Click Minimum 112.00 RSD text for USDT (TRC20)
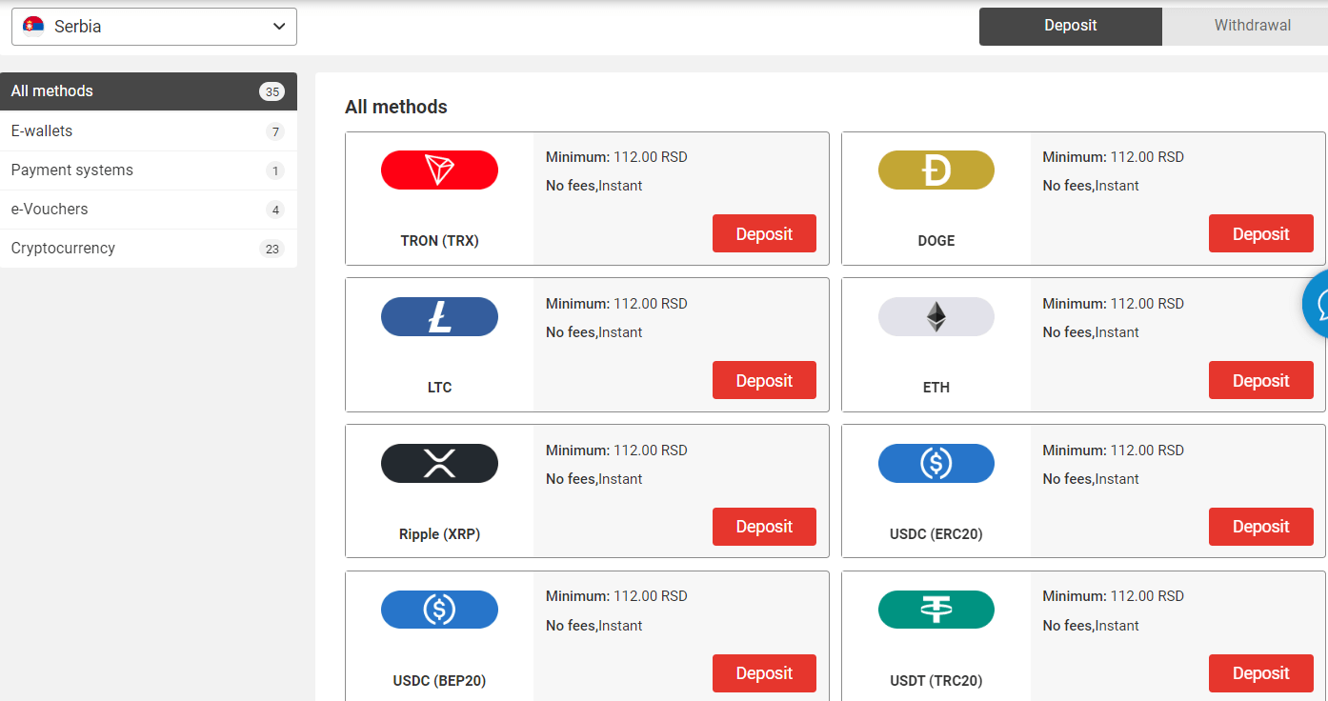 [x=1113, y=596]
